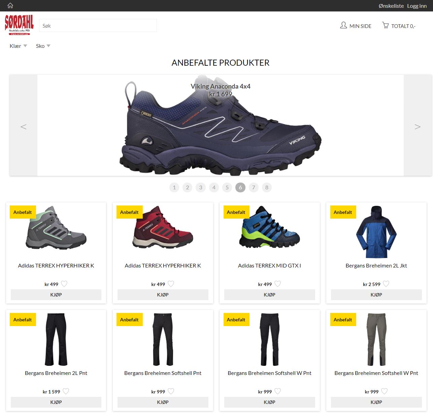
Task: Click the Bergans Breheimen 2L Pnt name
Action: 56,373
